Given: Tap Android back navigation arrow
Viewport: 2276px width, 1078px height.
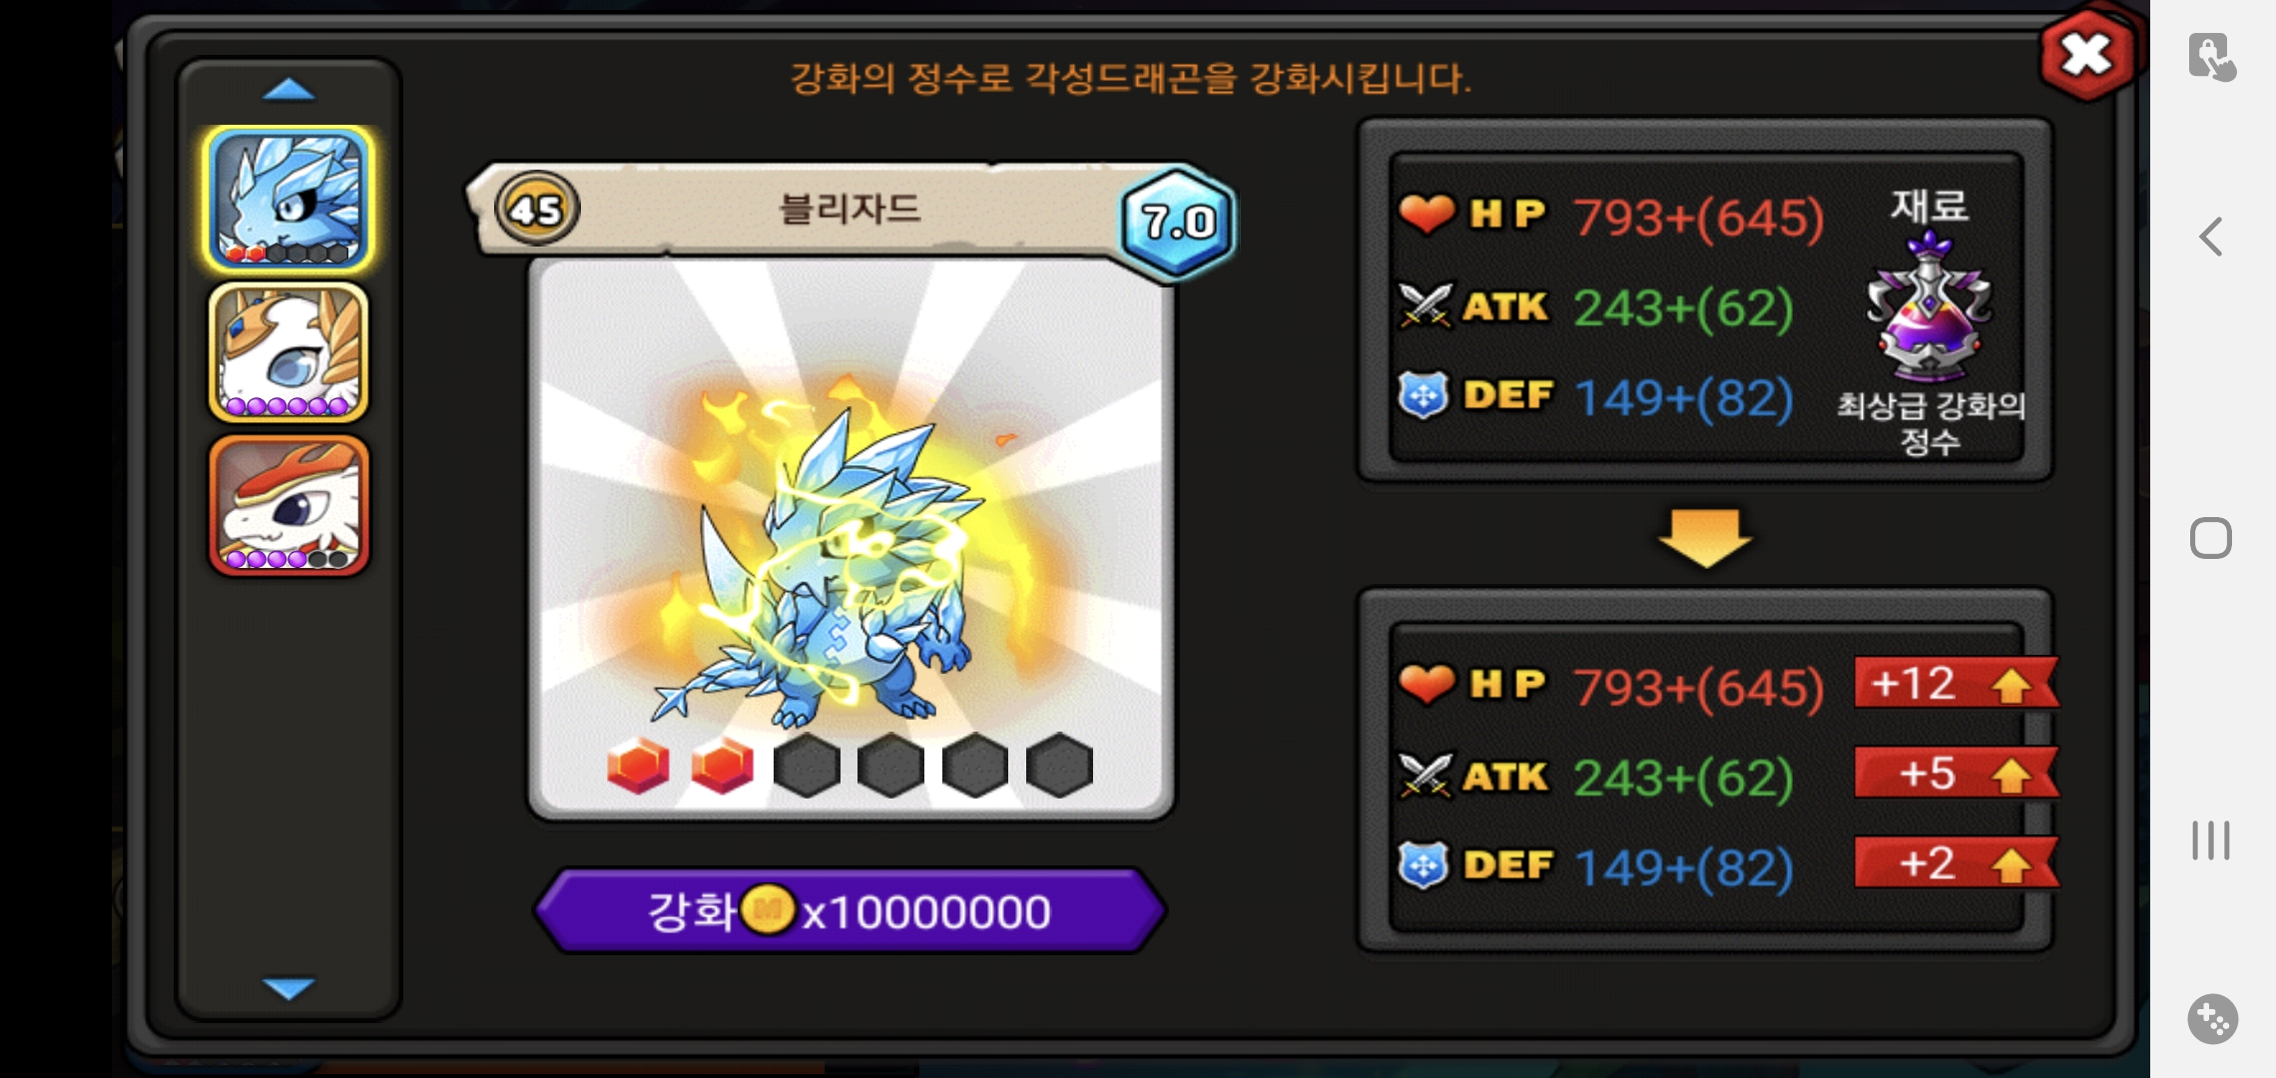Looking at the screenshot, I should (2211, 237).
